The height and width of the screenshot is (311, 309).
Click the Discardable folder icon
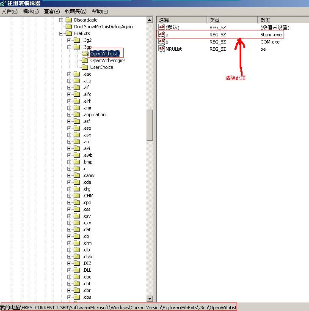[x=69, y=20]
